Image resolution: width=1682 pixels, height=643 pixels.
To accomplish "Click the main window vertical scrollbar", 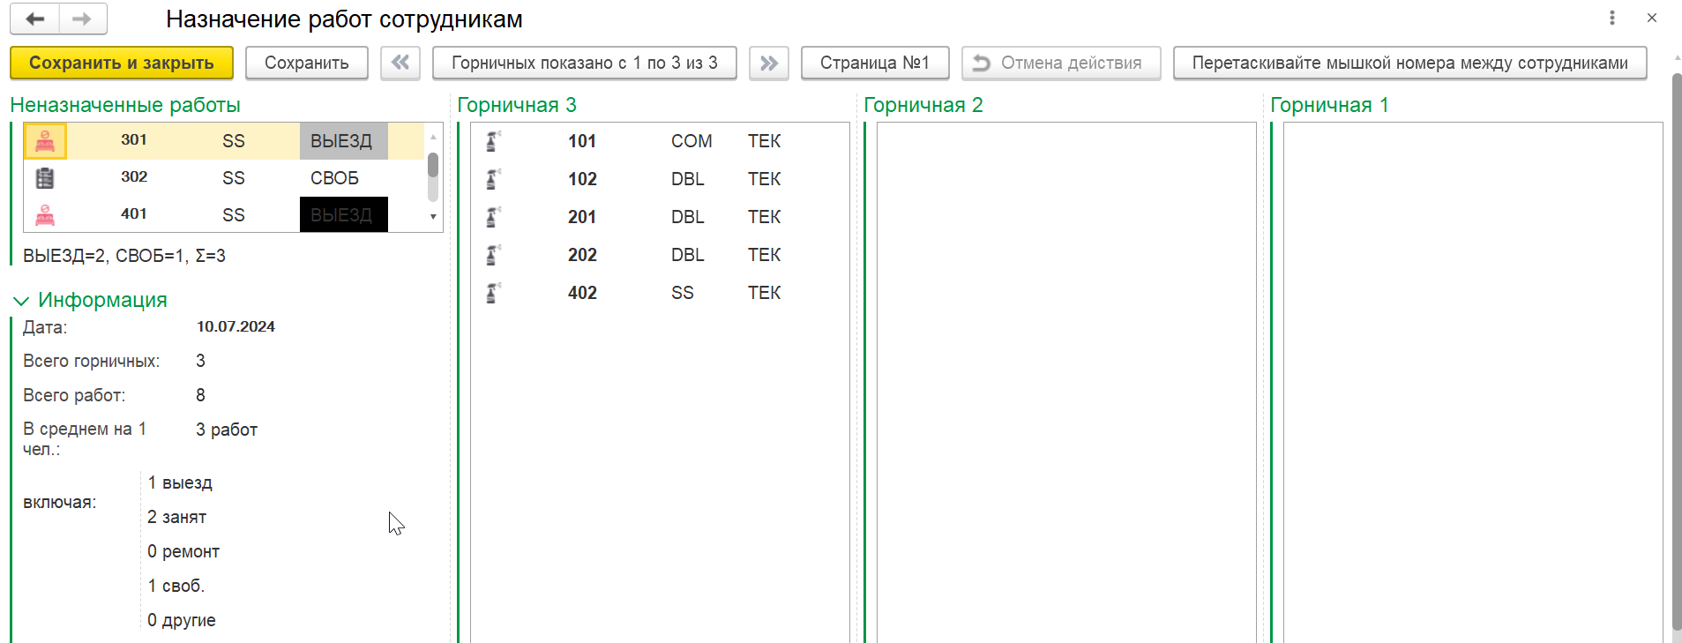I will click(x=1677, y=351).
